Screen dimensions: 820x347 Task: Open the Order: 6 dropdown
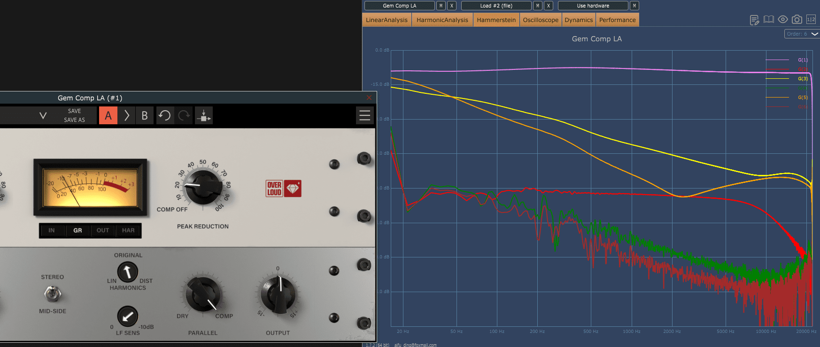pyautogui.click(x=802, y=34)
